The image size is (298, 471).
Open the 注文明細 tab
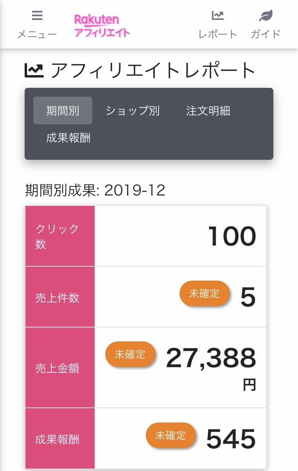[x=208, y=110]
